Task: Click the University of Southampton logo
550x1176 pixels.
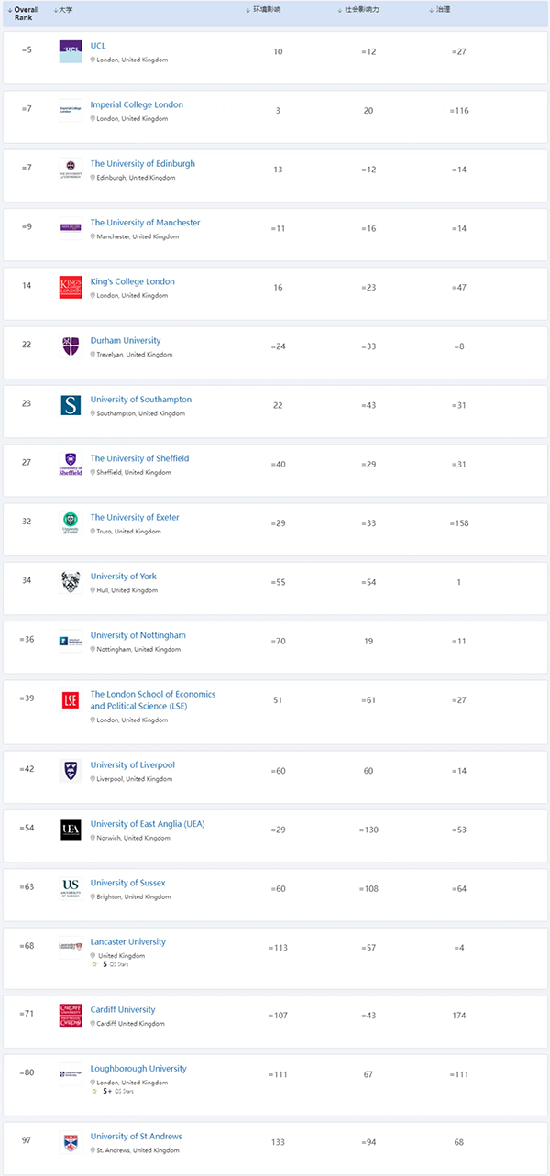Action: click(71, 405)
